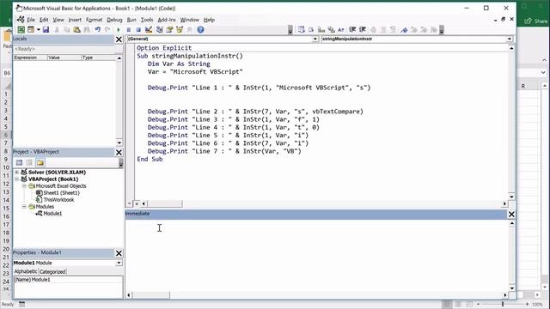550x309 pixels.
Task: Open the File menu
Action: point(31,20)
